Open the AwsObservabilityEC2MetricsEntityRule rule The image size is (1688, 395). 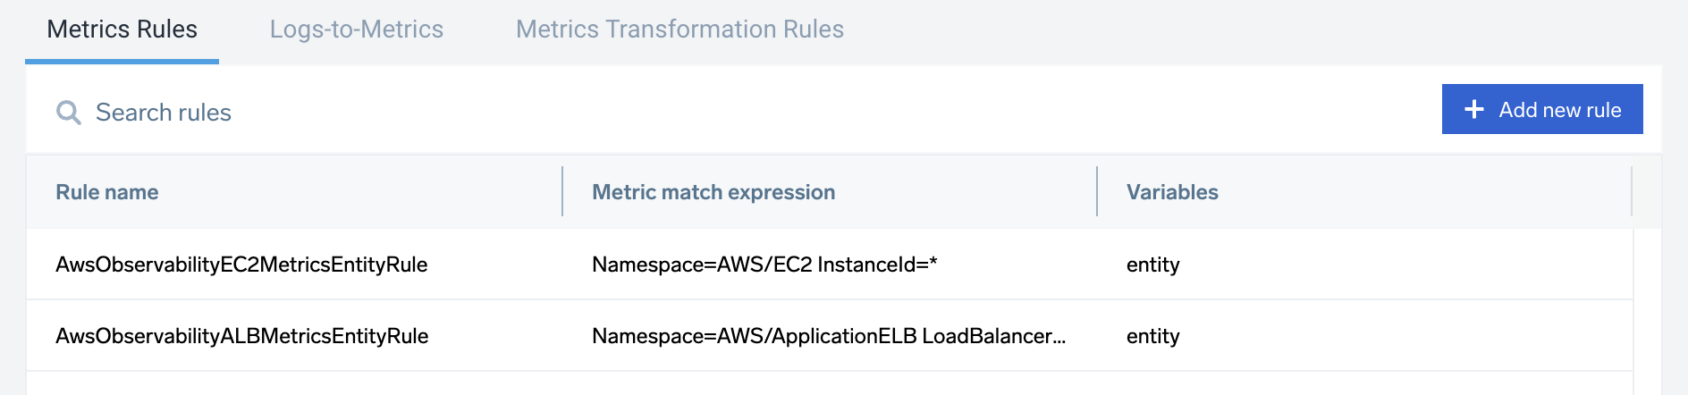point(241,265)
